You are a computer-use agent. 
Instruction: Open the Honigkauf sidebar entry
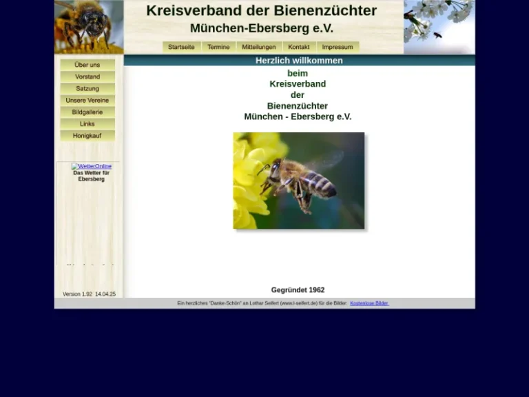tap(87, 136)
